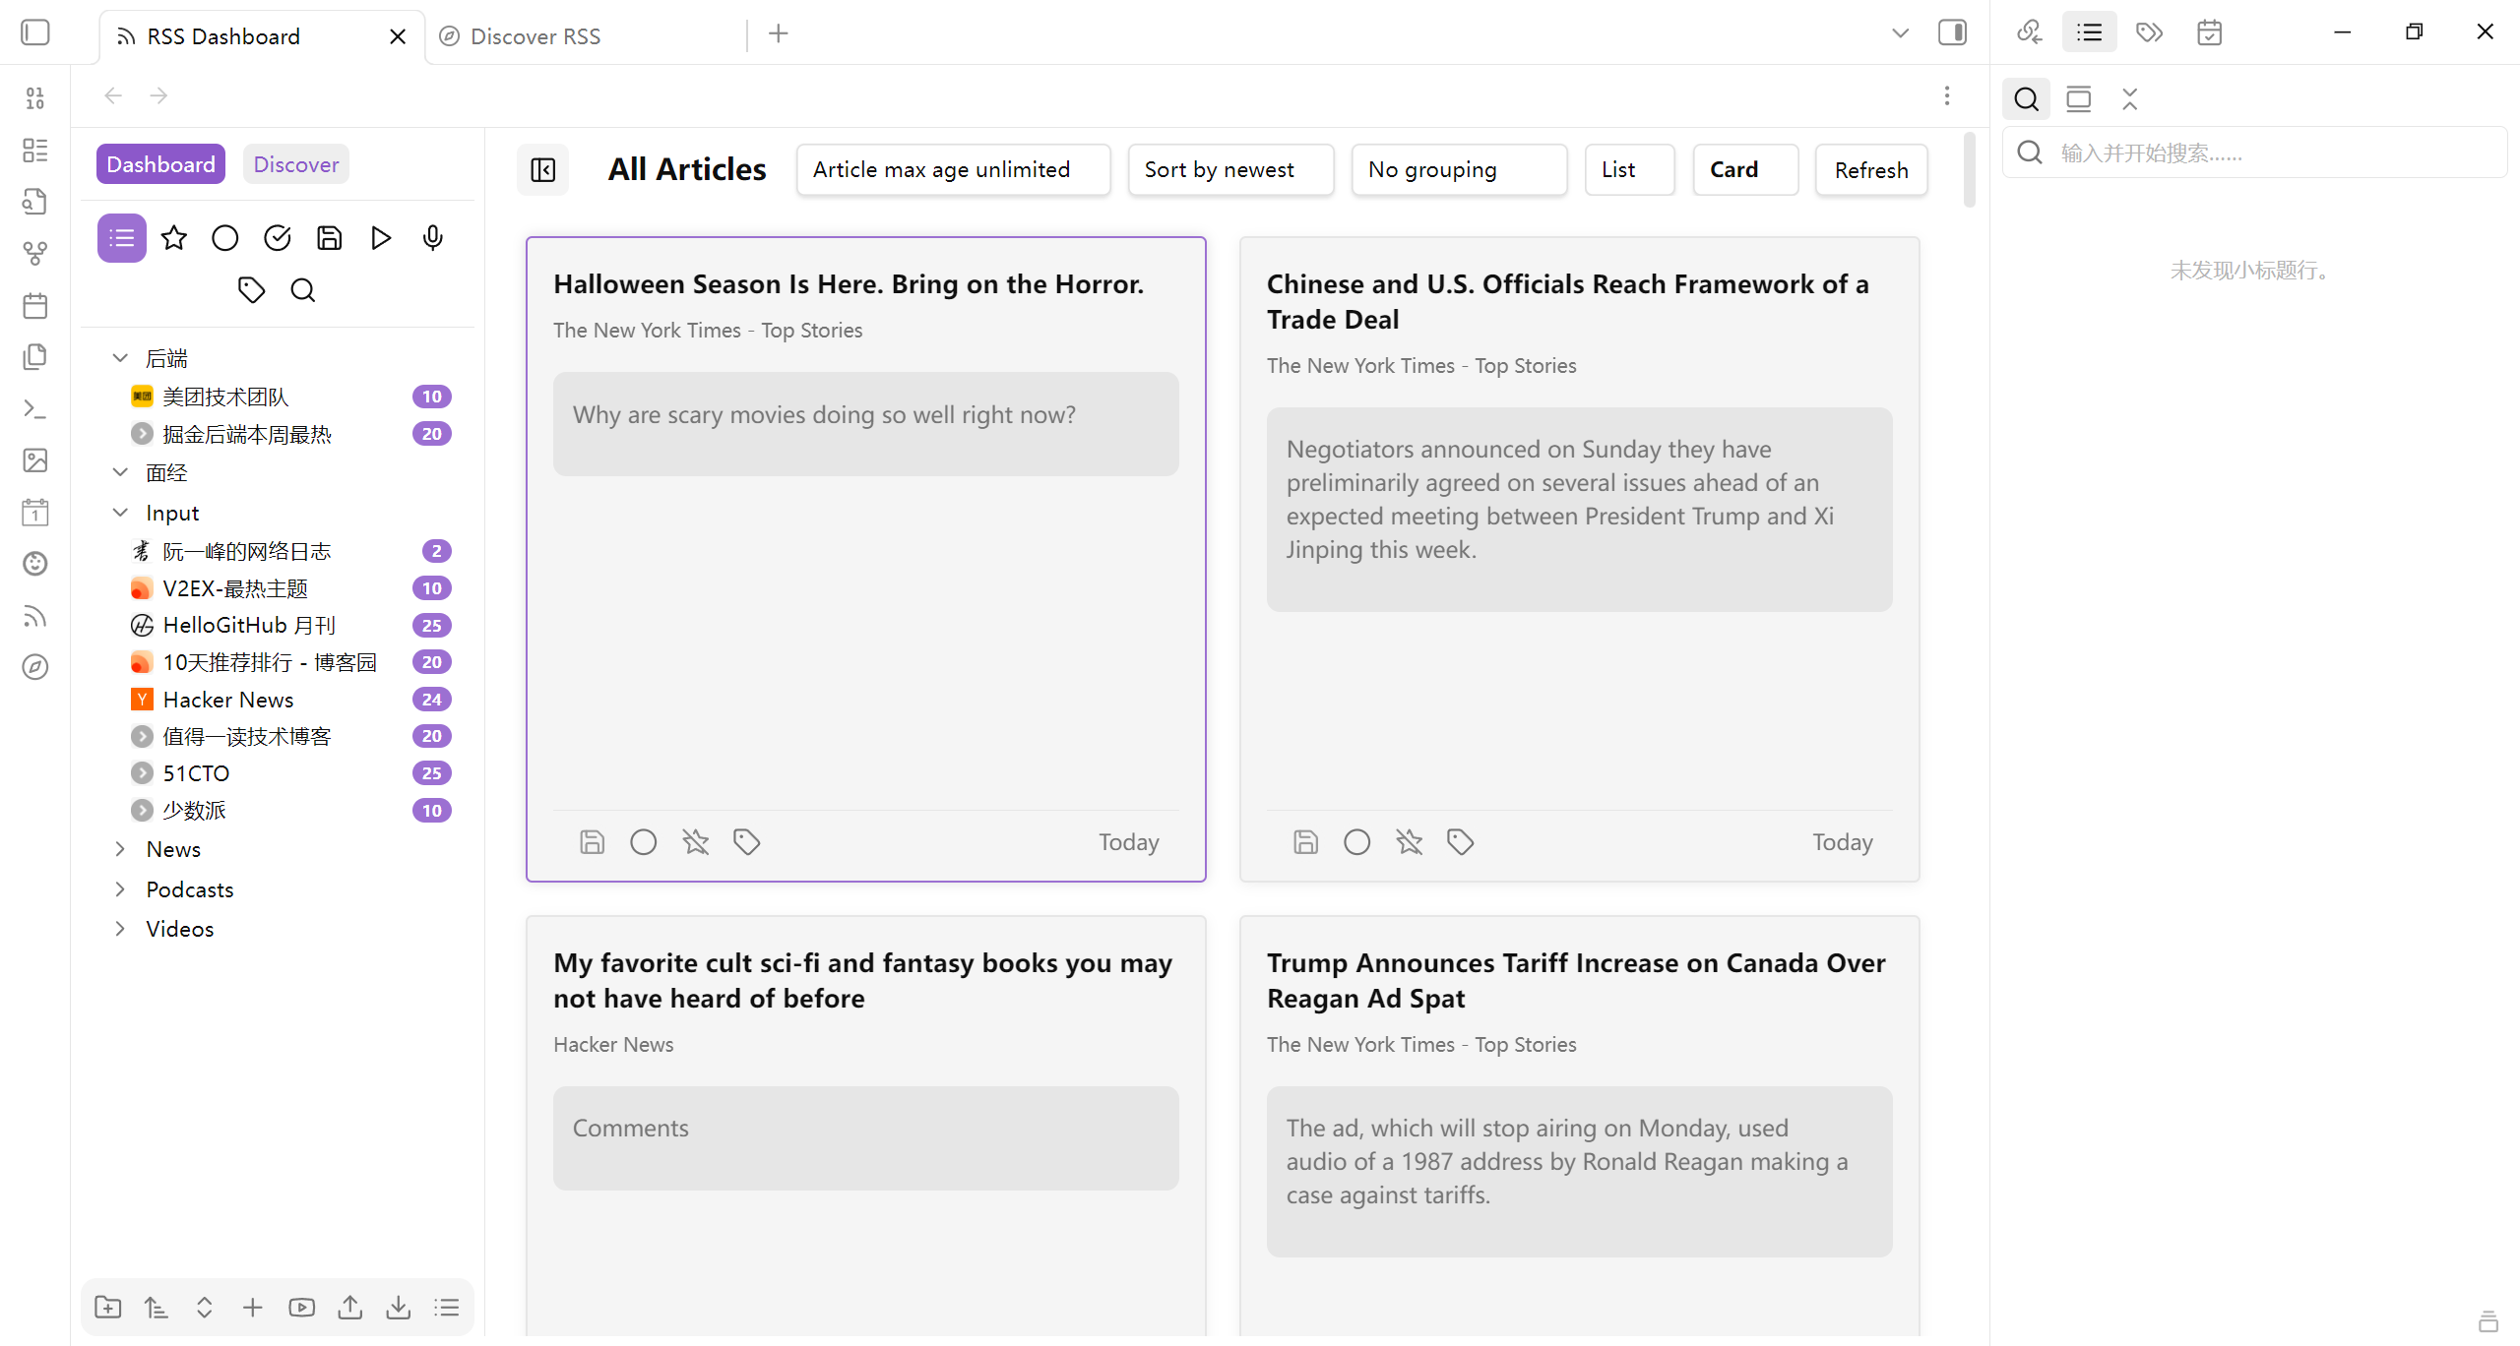Select the podcast microphone filter icon
2520x1346 pixels.
pos(432,238)
